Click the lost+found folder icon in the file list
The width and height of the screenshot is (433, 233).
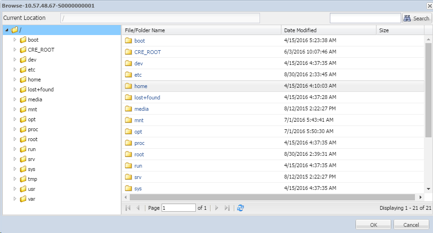click(128, 97)
